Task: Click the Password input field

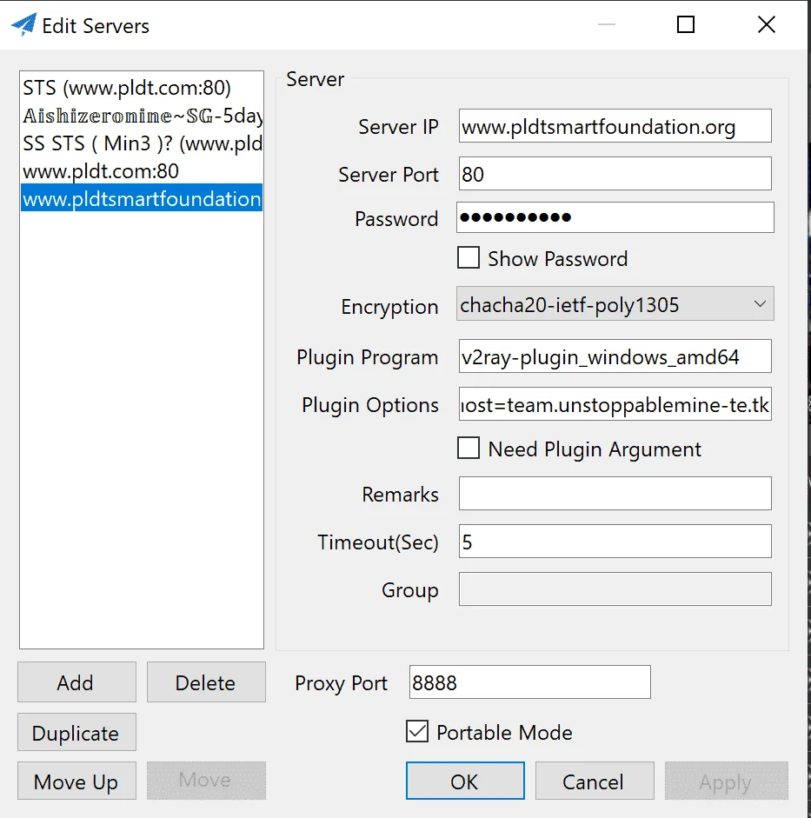Action: [x=615, y=217]
